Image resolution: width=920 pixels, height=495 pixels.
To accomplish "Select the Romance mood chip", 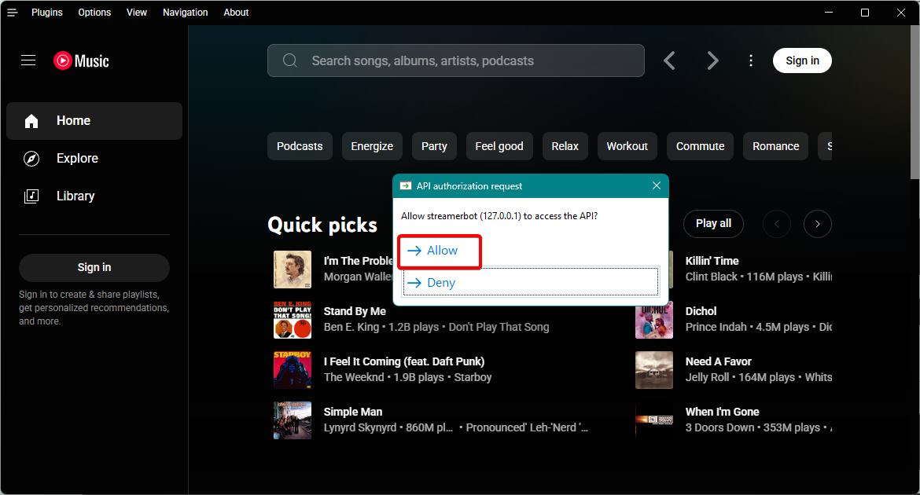I will (775, 146).
